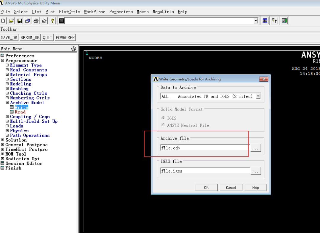Expand the TimeHist Postpro node
This screenshot has width=320, height=233.
2,149
